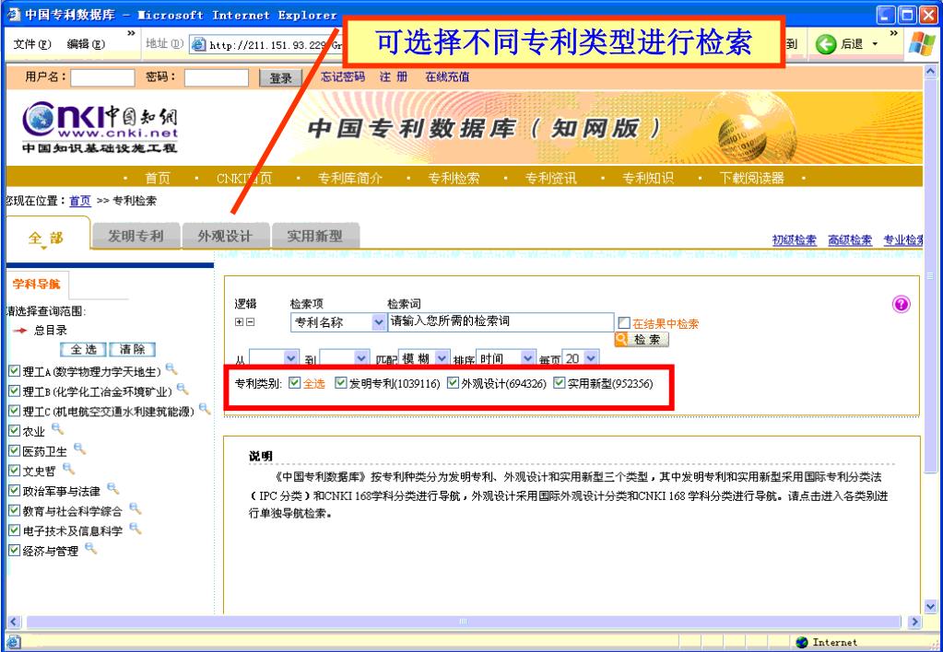
Task: Open the 忘记密码 link
Action: [x=342, y=77]
